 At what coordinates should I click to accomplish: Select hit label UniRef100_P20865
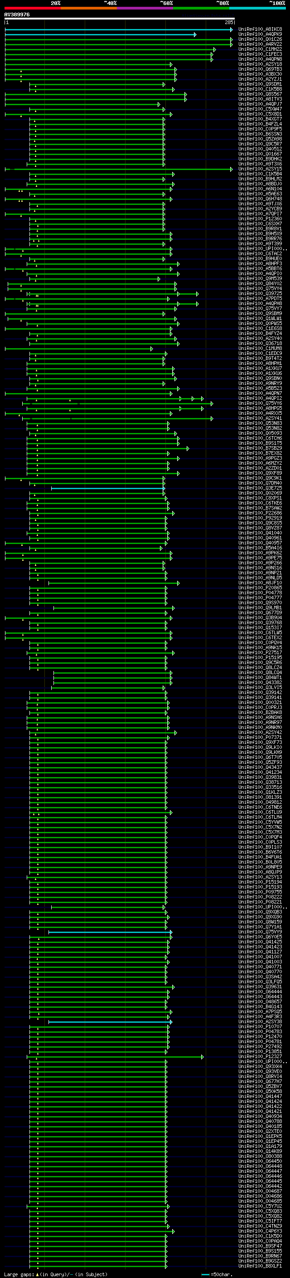260,588
